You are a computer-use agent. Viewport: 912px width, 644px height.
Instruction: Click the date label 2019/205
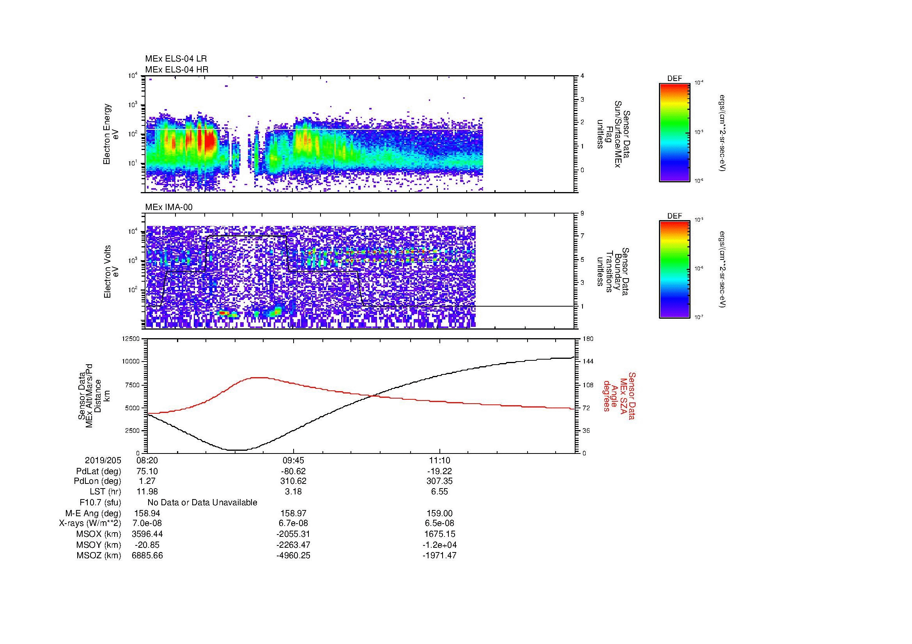click(103, 460)
